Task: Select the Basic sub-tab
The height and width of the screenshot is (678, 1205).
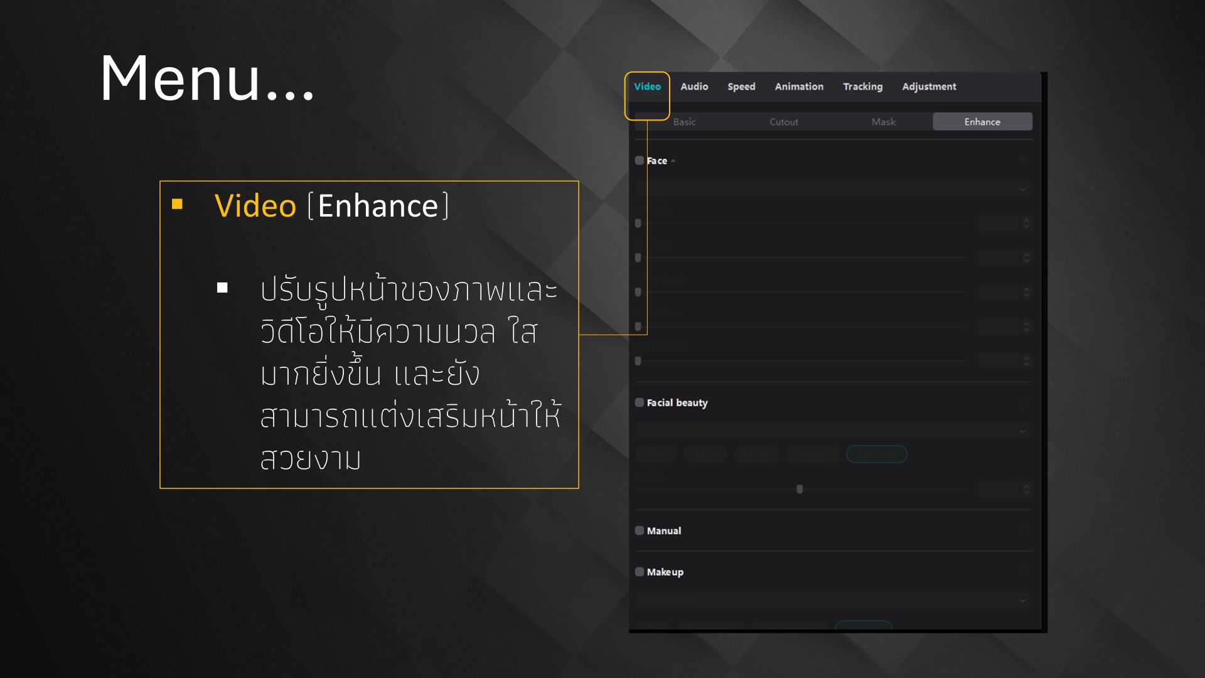Action: [x=684, y=122]
